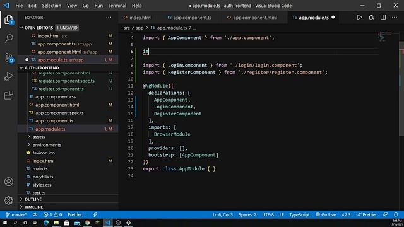This screenshot has width=404, height=227.
Task: Click LF end-of-line indicator
Action: coord(282,214)
